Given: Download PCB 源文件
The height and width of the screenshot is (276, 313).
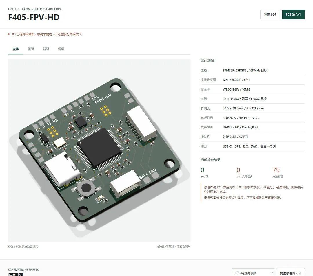Looking at the screenshot, I should [x=293, y=14].
